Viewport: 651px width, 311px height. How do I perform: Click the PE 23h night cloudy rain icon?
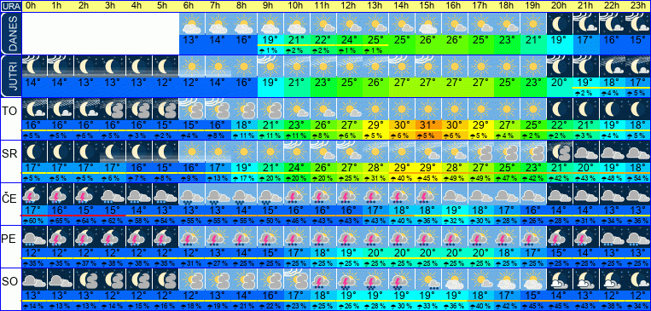pos(638,236)
